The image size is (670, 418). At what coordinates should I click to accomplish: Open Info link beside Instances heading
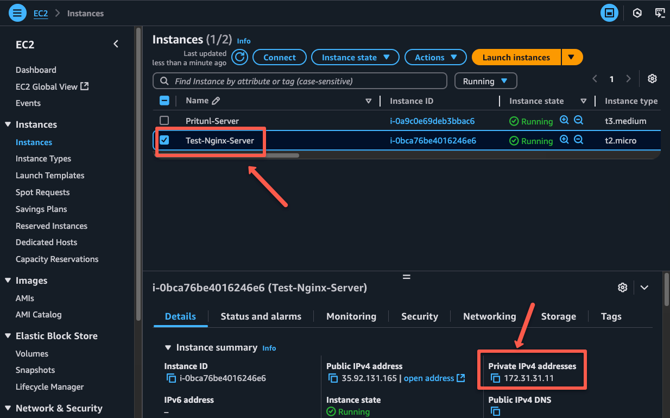pos(244,41)
